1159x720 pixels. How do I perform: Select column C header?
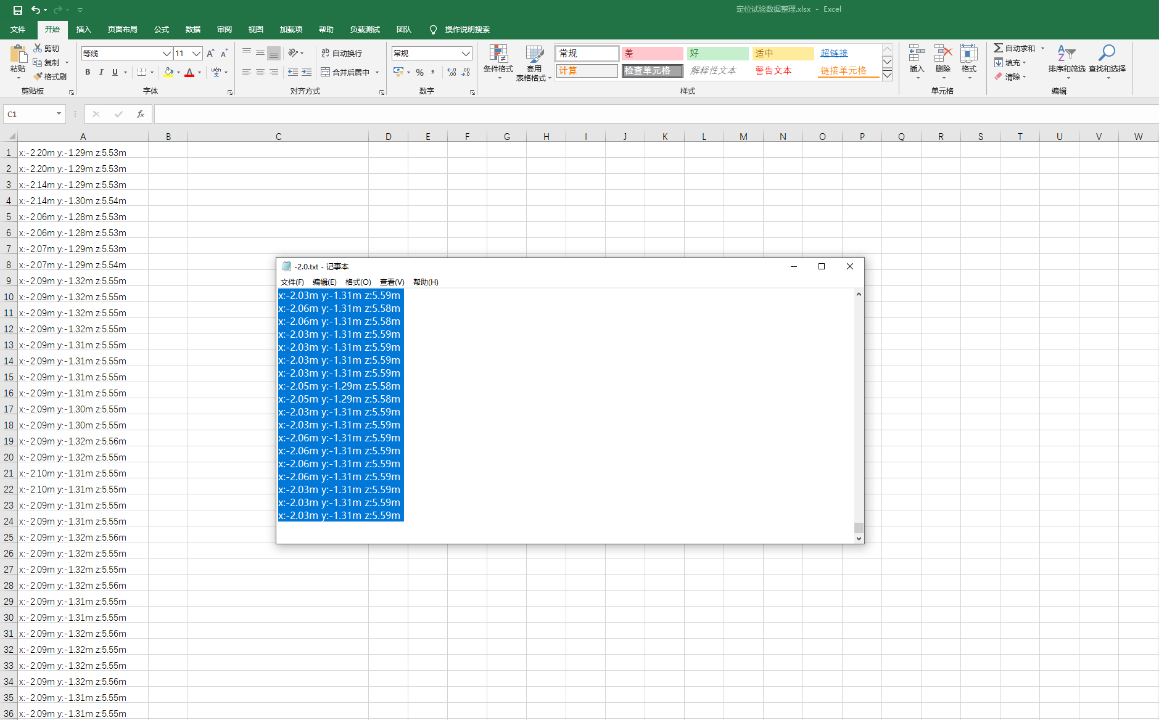point(278,136)
